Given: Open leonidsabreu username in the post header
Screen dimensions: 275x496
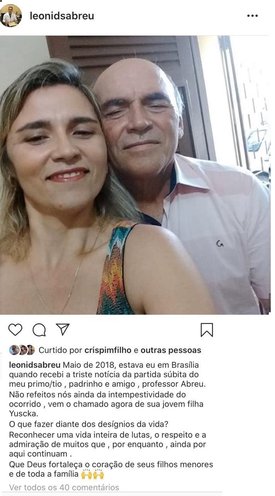Looking at the screenshot, I should tap(62, 16).
